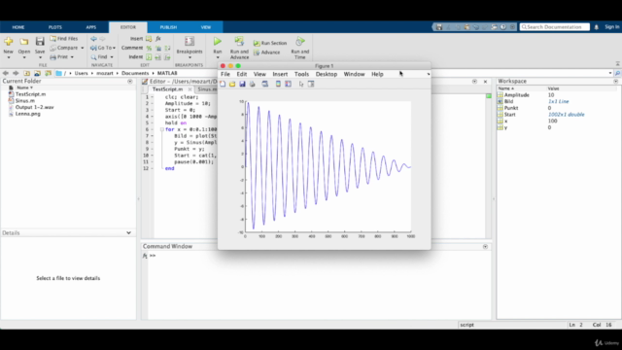Click the Link Plot icon in Figure 1

265,85
